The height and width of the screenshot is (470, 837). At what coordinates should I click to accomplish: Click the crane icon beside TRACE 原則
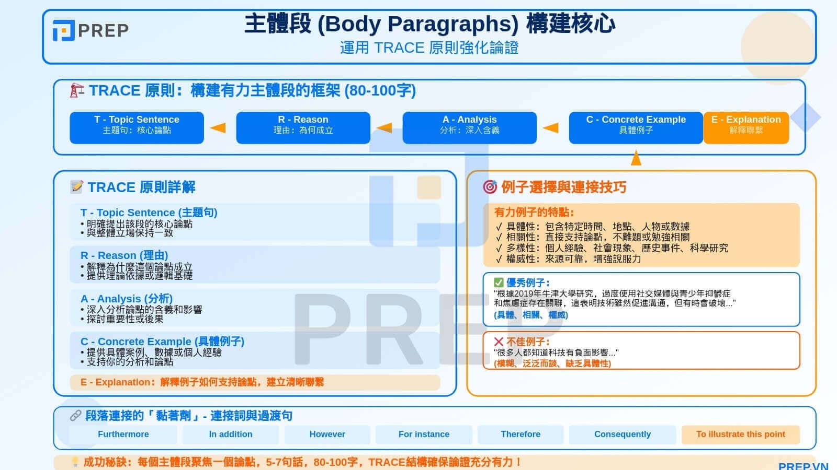click(76, 90)
